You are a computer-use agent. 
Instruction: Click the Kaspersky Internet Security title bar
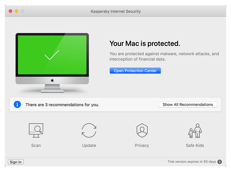click(x=115, y=11)
